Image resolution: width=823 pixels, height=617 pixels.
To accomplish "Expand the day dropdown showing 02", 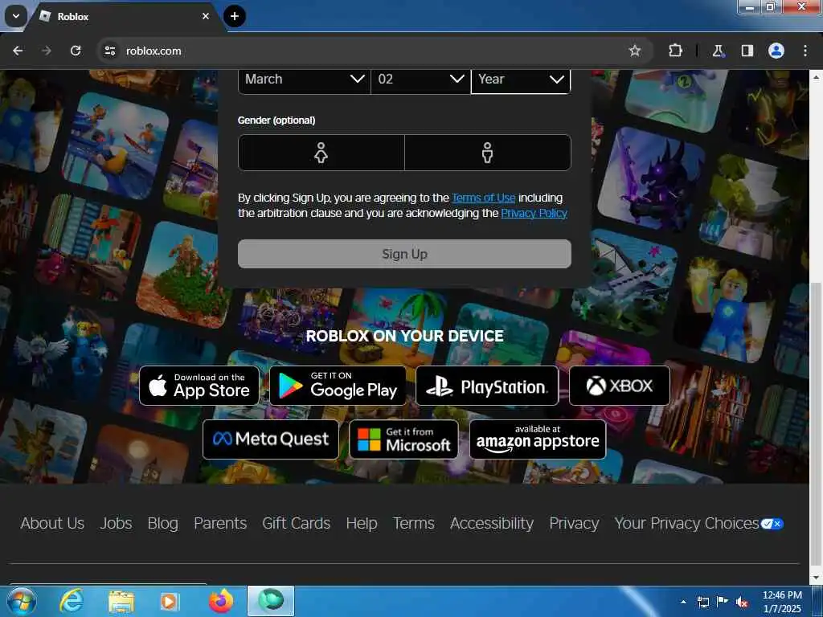I will click(420, 80).
